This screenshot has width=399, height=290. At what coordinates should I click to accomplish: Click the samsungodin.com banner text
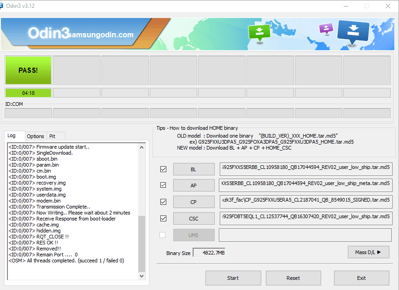coord(101,35)
